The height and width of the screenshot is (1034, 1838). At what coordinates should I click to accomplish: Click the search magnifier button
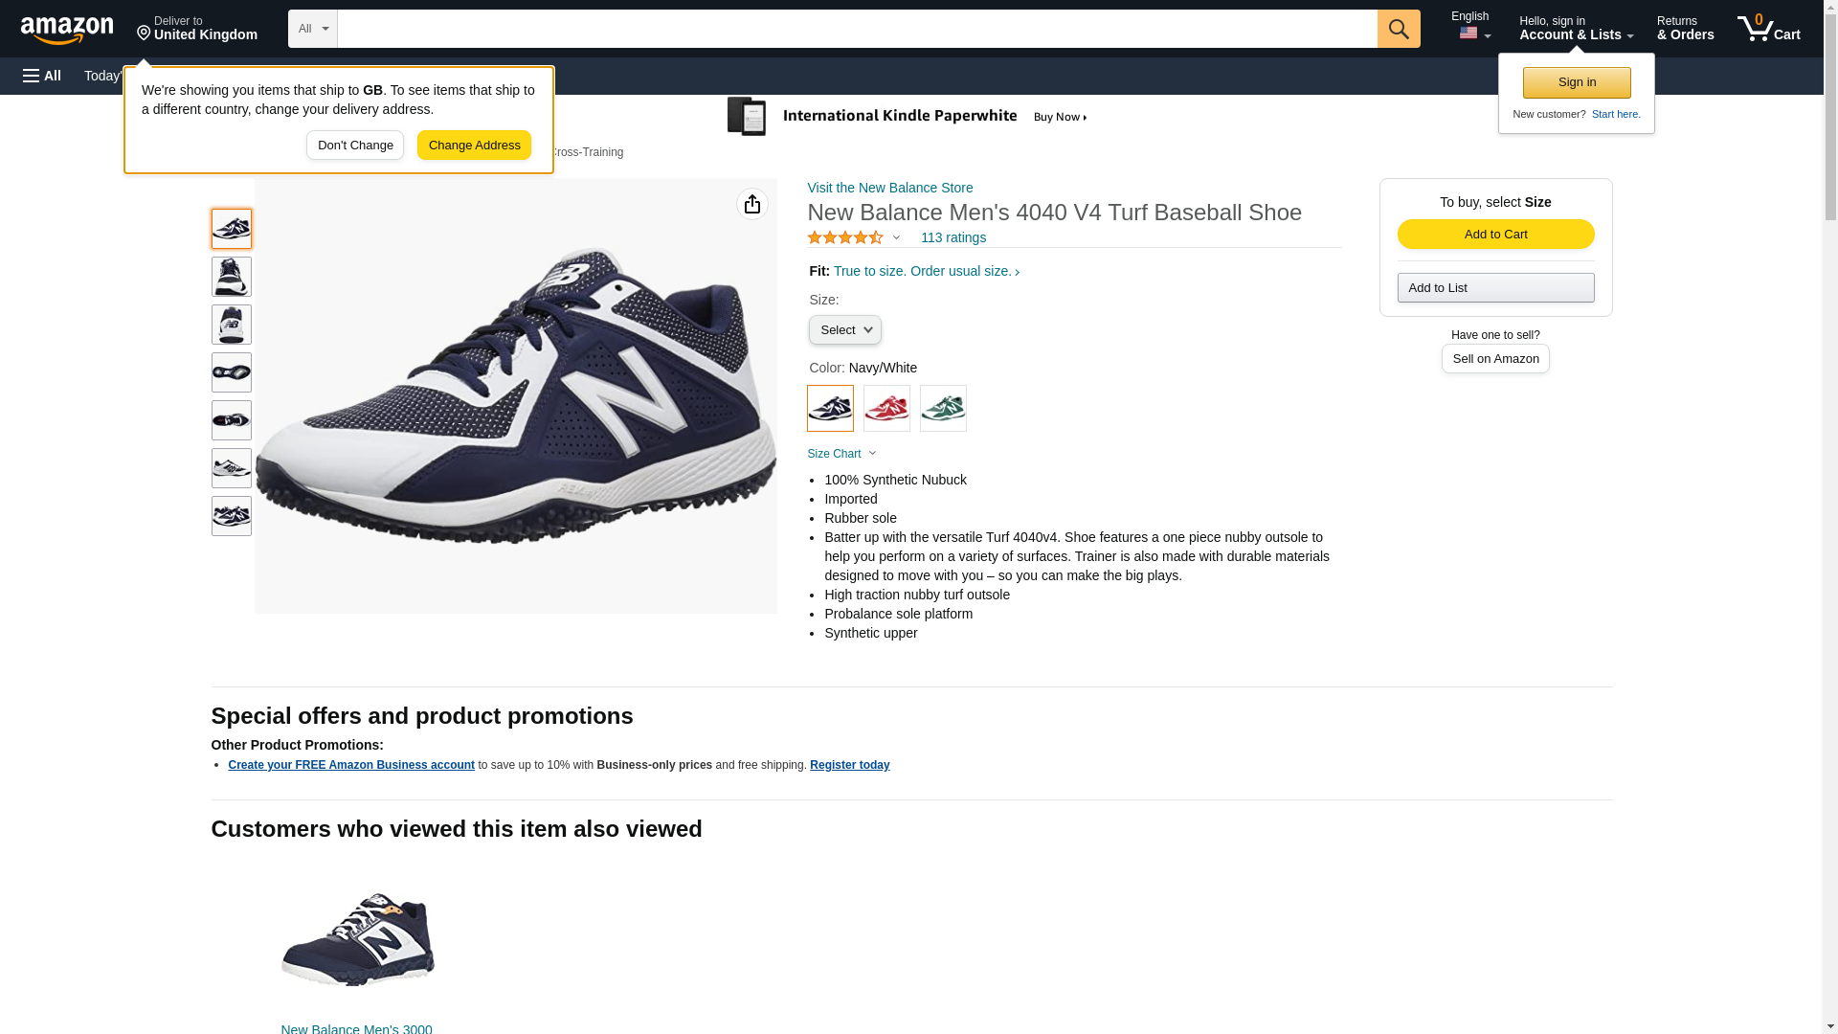pos(1398,29)
